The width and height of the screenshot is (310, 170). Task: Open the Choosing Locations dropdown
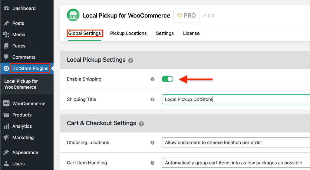tap(236, 142)
